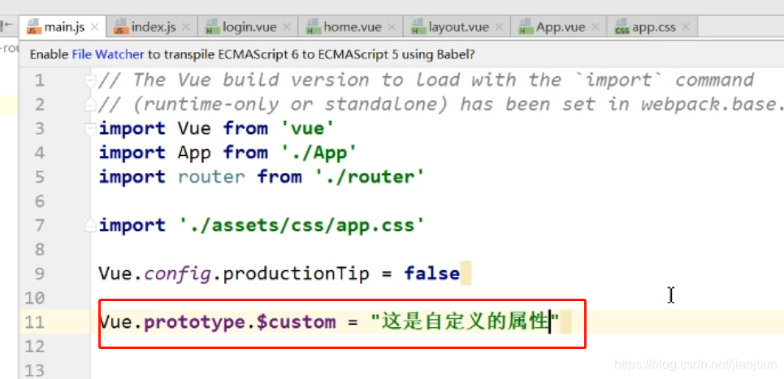Click line number 9 in the gutter
Image resolution: width=784 pixels, height=379 pixels.
39,274
